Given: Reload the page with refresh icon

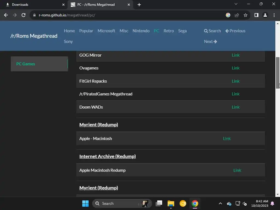Looking at the screenshot, I should [x=24, y=15].
